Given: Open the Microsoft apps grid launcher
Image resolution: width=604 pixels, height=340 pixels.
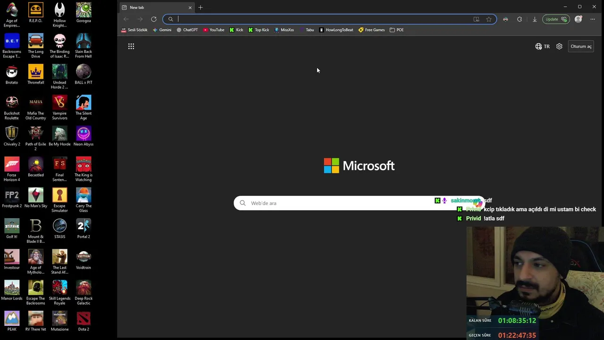Looking at the screenshot, I should [x=131, y=46].
